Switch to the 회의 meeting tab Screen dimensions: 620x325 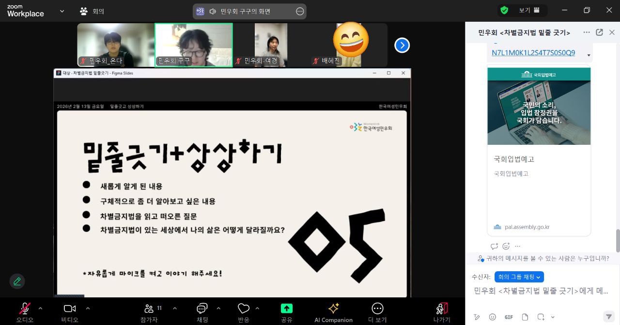point(91,10)
